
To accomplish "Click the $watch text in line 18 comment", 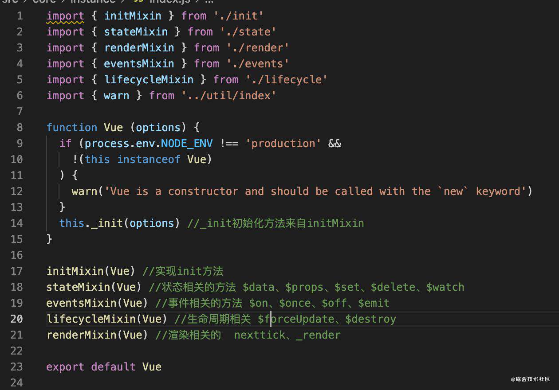I will click(x=445, y=287).
